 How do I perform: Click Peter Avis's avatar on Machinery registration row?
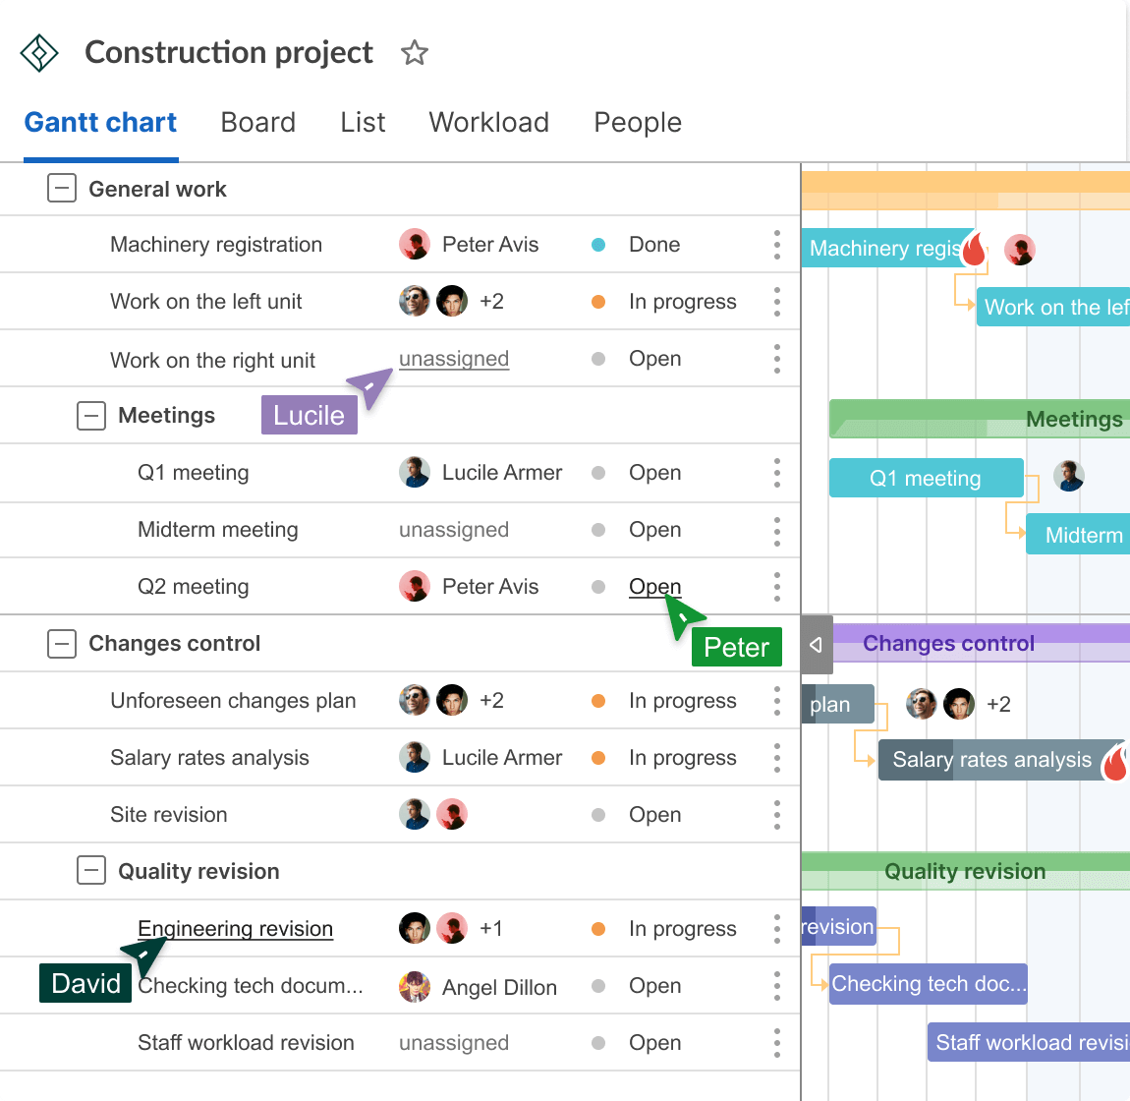click(x=415, y=245)
